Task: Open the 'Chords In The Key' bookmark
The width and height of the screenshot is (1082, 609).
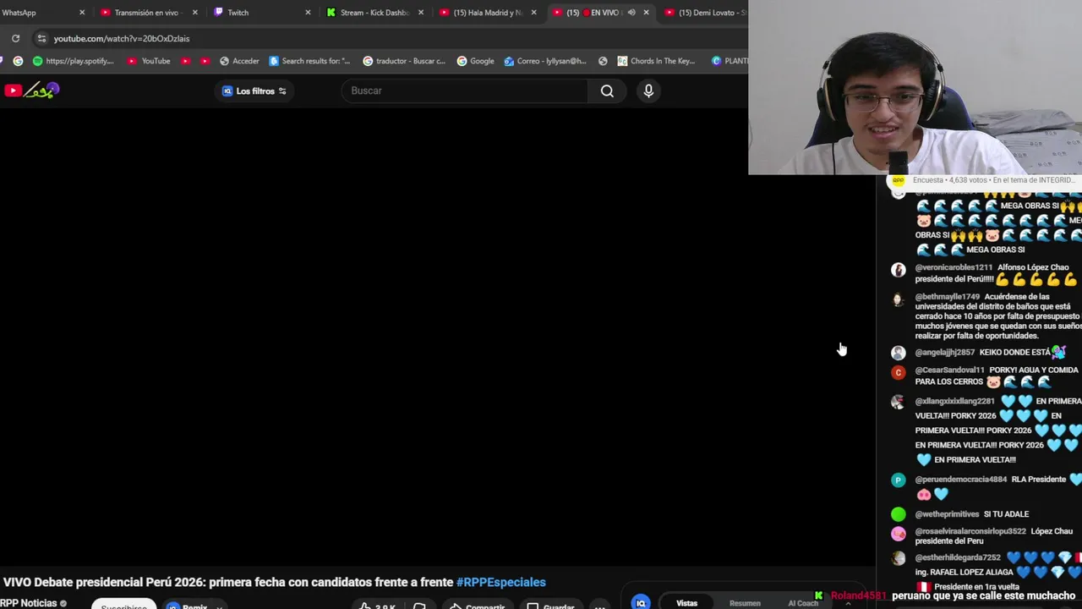Action: [x=656, y=61]
